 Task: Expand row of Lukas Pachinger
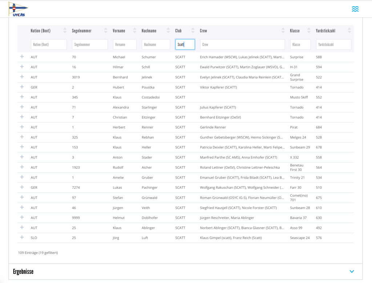coord(22,187)
